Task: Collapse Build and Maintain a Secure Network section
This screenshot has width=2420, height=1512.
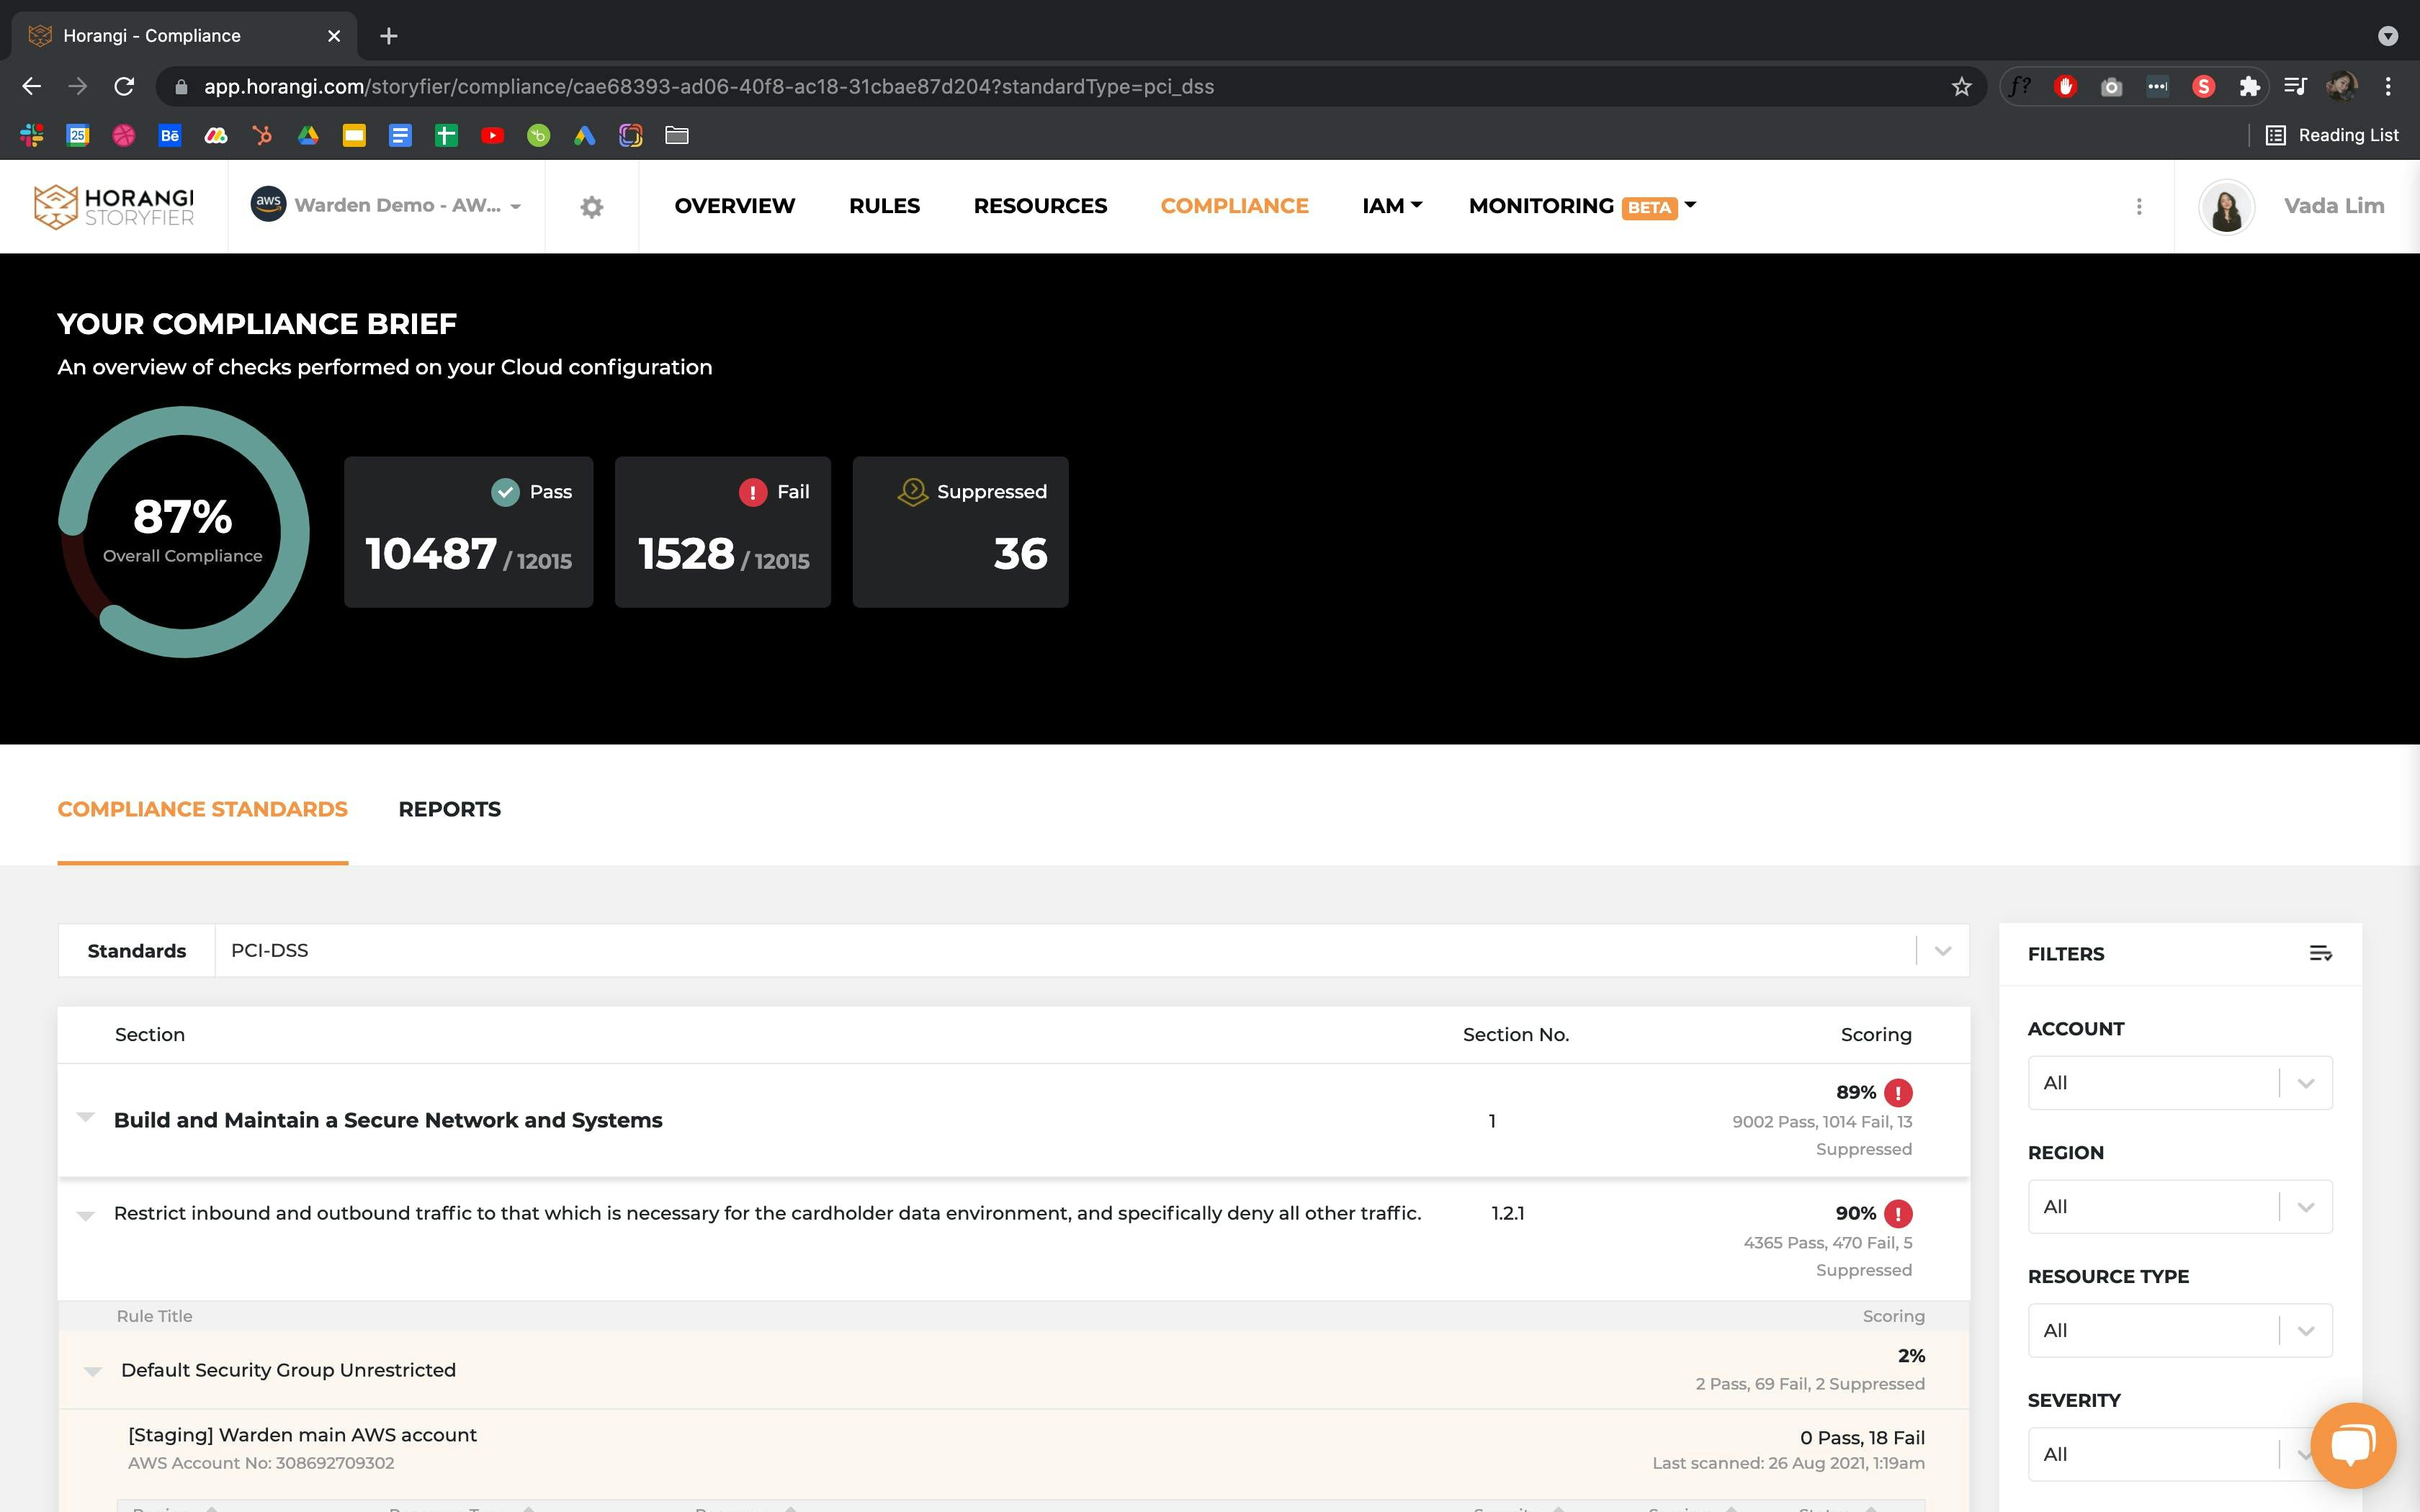Action: pyautogui.click(x=86, y=1117)
